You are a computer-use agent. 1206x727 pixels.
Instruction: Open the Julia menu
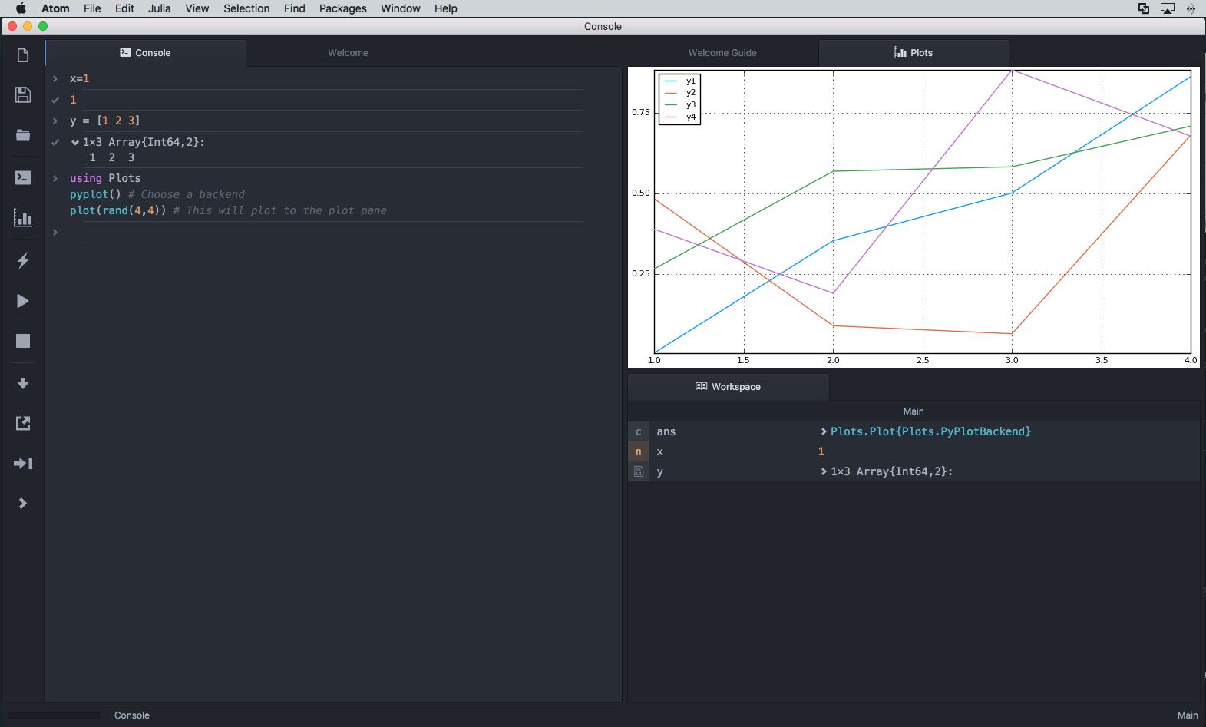pyautogui.click(x=160, y=8)
